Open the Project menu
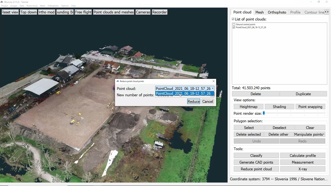 point(4,6)
